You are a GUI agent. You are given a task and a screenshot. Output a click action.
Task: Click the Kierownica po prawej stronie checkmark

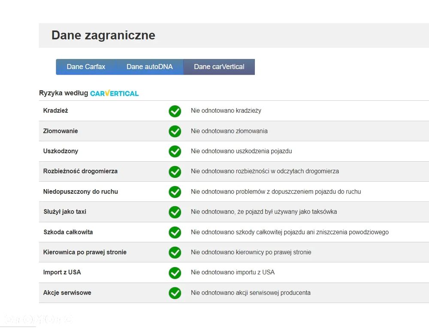(x=175, y=253)
